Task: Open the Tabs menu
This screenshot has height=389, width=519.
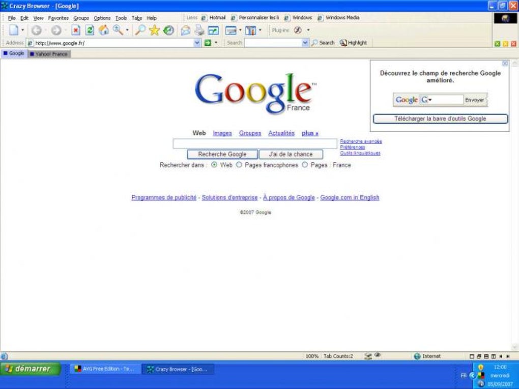Action: (137, 18)
